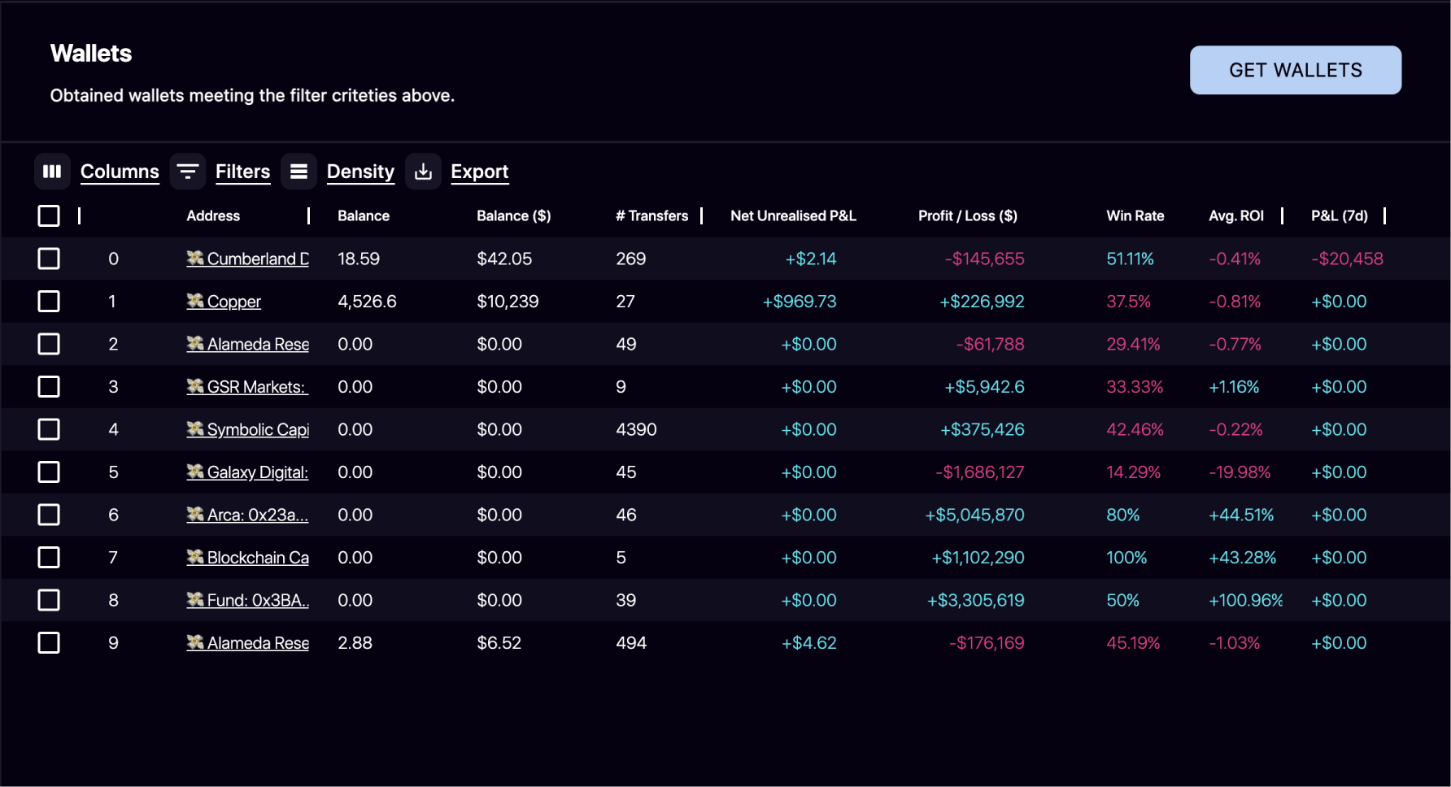The image size is (1451, 787).
Task: Sort by the Avg. ROI column header
Action: (x=1236, y=215)
